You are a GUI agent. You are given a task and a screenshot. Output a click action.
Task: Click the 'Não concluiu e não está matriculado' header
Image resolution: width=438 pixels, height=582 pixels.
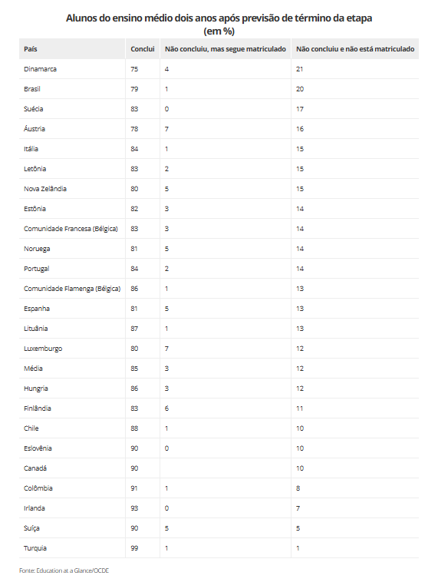click(x=355, y=49)
